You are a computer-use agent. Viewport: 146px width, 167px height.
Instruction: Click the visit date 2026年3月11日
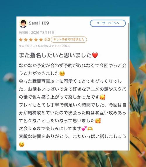[x=43, y=32]
